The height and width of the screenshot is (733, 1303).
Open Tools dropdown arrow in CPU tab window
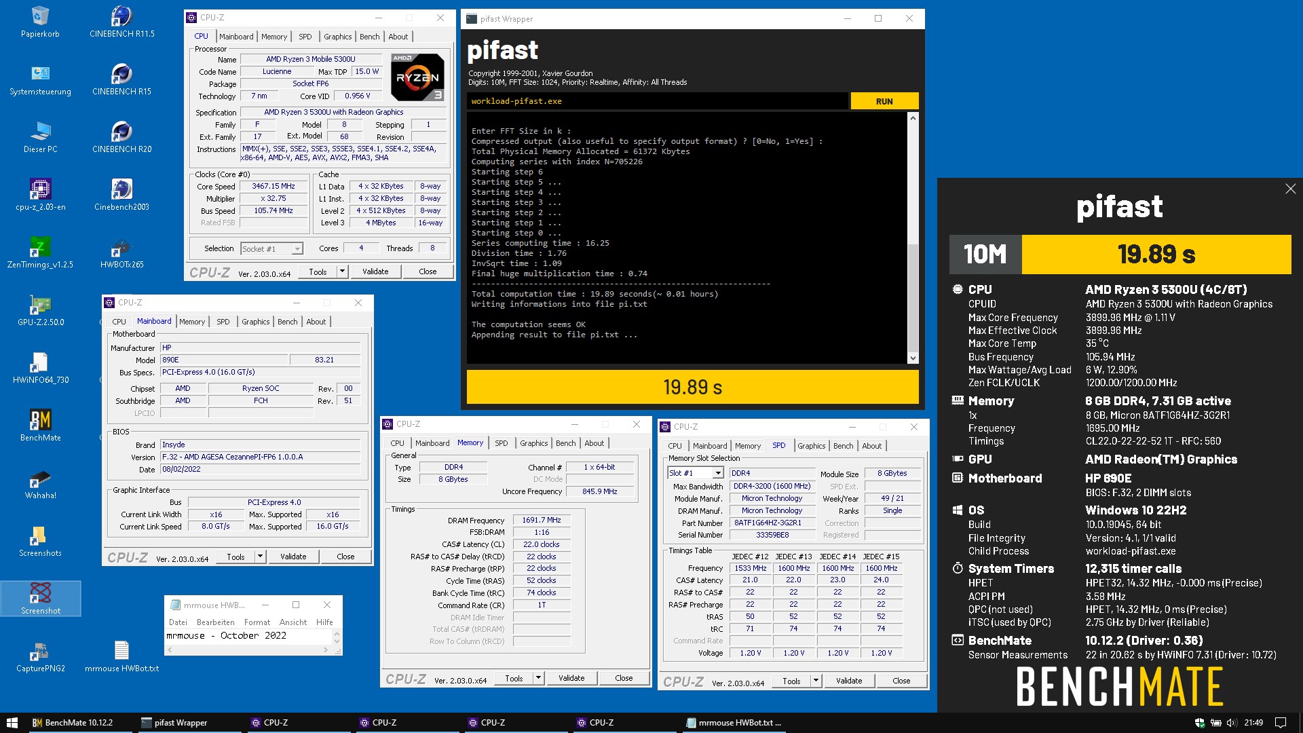(342, 271)
